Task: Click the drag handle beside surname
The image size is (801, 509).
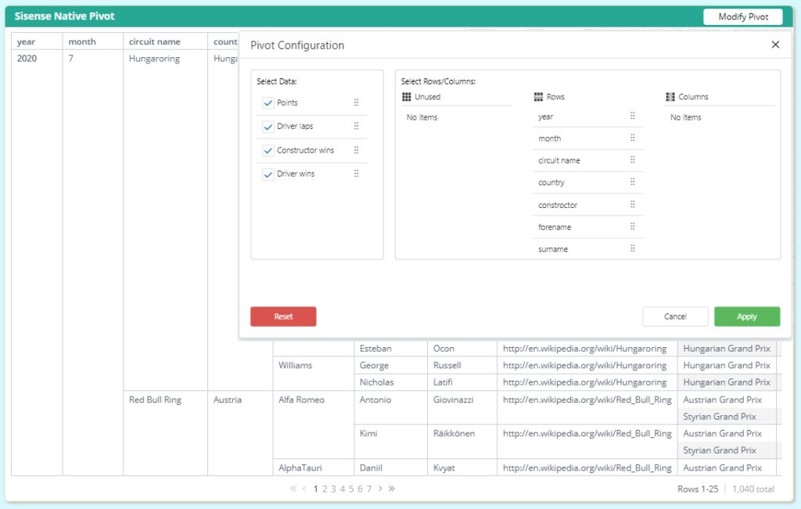Action: click(x=632, y=249)
